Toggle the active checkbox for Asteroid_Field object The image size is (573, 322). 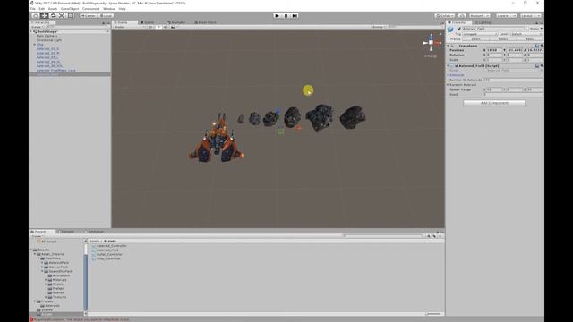(x=459, y=29)
